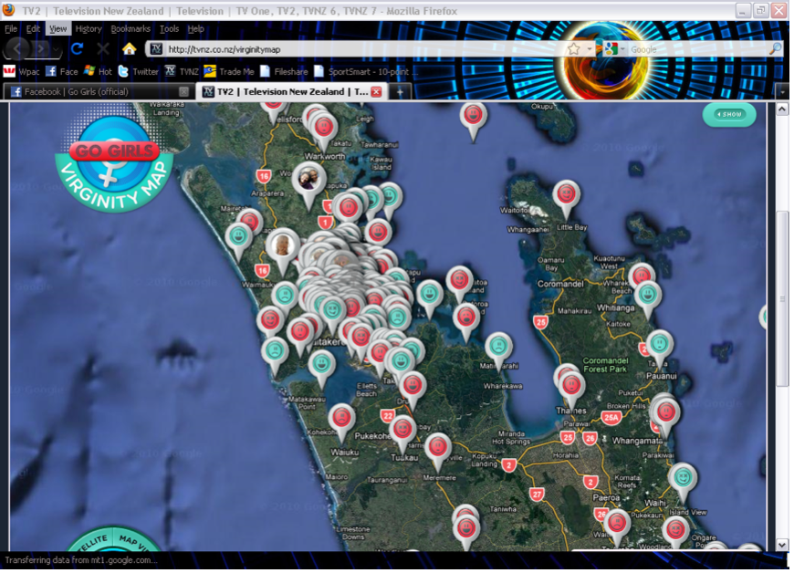The height and width of the screenshot is (573, 794).
Task: Click the search magnifier icon
Action: pyautogui.click(x=775, y=49)
